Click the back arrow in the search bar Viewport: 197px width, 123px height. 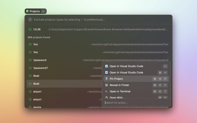pyautogui.click(x=30, y=19)
